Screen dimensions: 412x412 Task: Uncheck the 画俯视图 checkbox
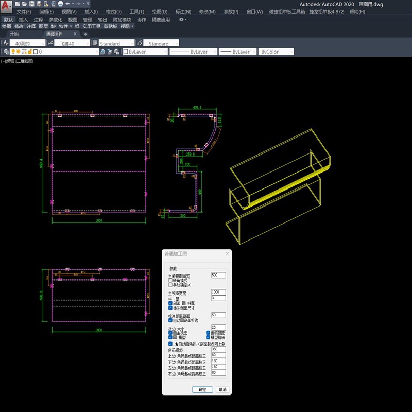(208, 333)
